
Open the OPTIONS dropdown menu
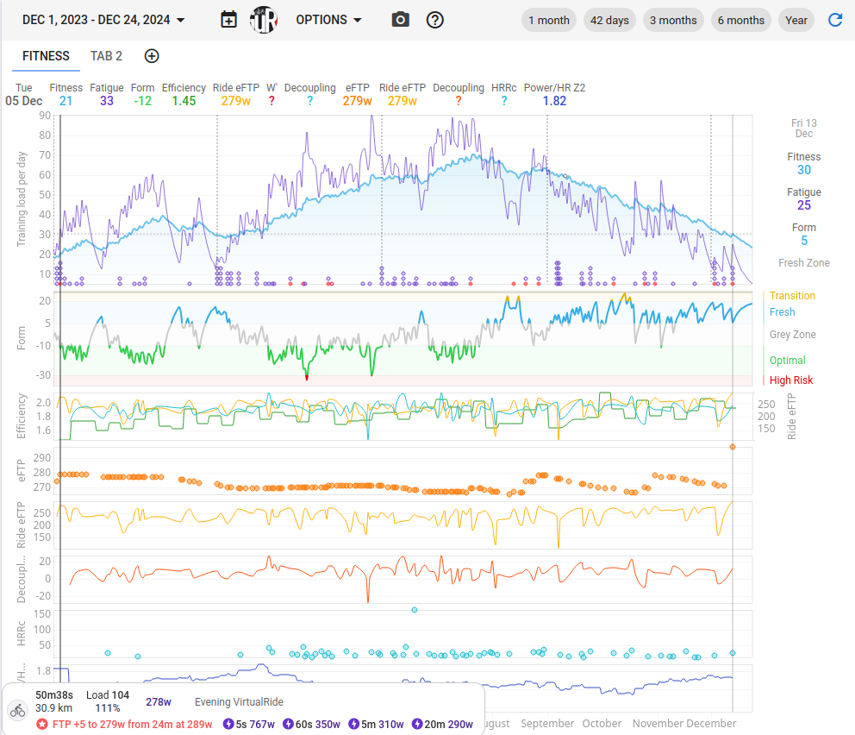click(x=328, y=20)
